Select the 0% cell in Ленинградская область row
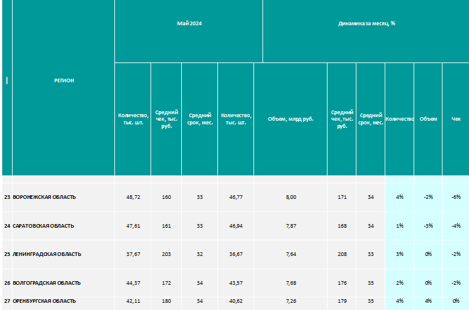 (x=428, y=254)
